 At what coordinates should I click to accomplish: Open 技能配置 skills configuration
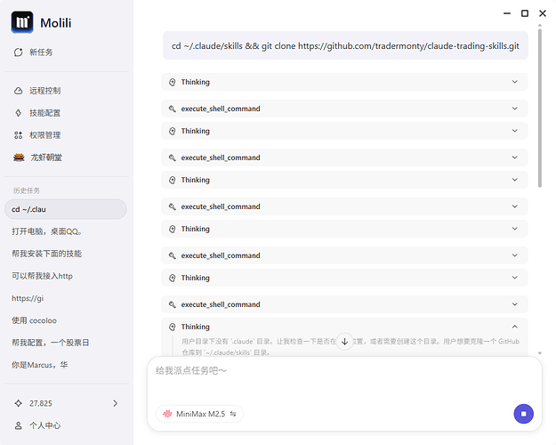[37, 113]
